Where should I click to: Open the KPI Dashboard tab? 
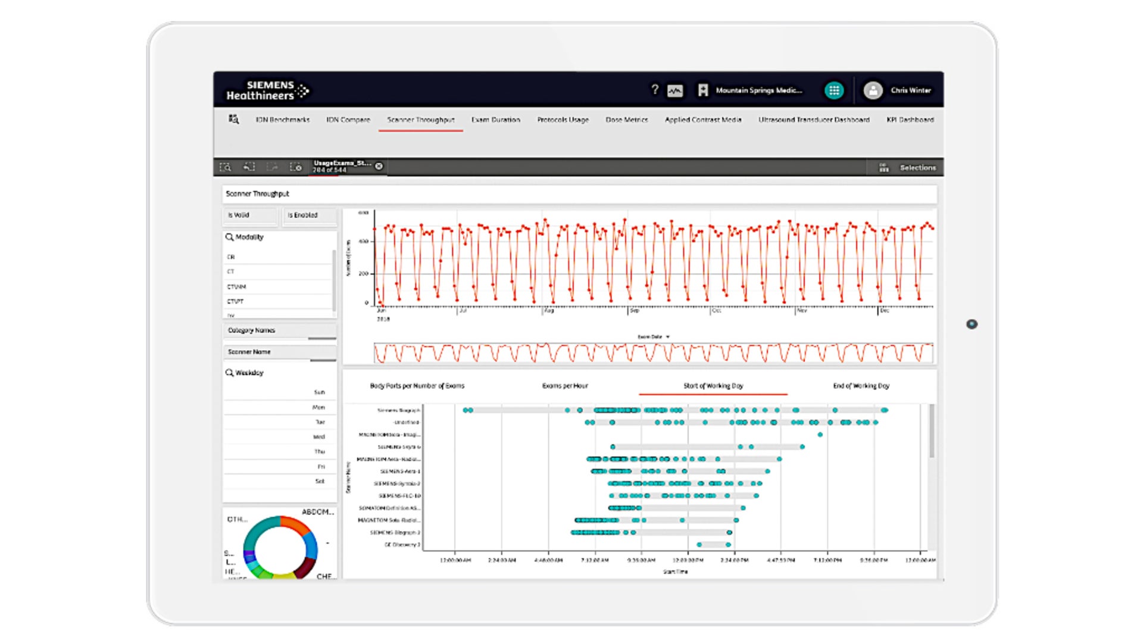click(x=910, y=120)
